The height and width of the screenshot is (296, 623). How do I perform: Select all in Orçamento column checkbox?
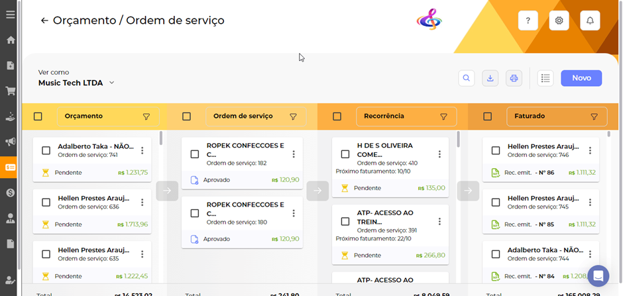coord(38,117)
